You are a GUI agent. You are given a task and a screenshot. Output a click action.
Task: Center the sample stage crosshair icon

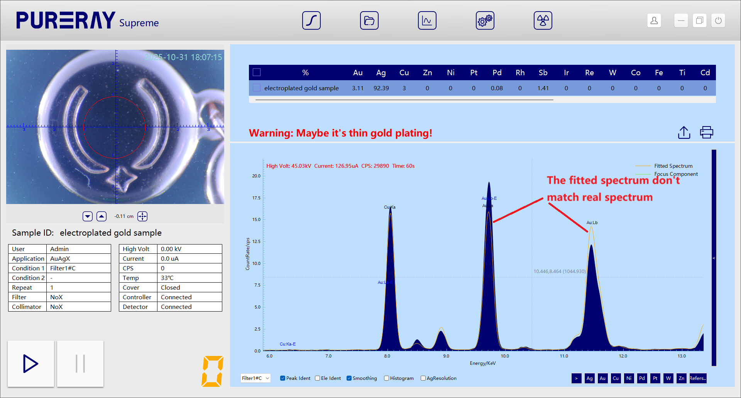click(142, 216)
